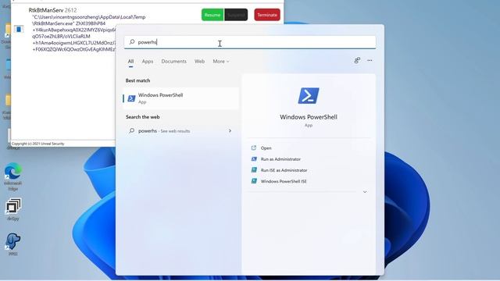Launch Windows PowerShell ISE entry

pos(284,181)
